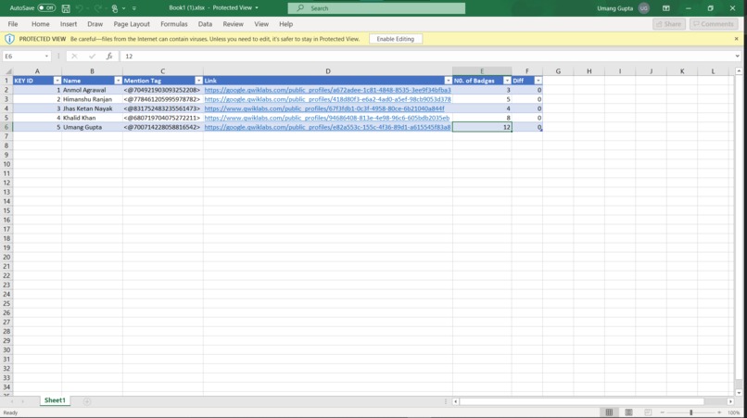Click the next sheet navigation arrow
The height and width of the screenshot is (418, 747).
tap(22, 402)
